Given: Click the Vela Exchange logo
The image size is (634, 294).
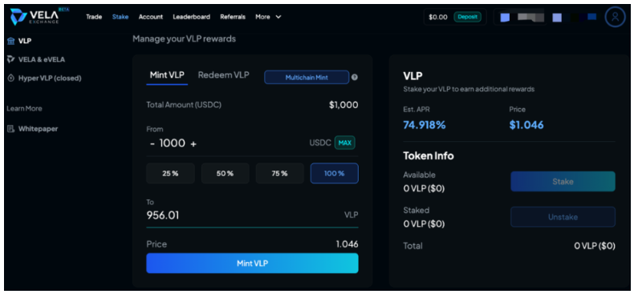Looking at the screenshot, I should pyautogui.click(x=39, y=17).
